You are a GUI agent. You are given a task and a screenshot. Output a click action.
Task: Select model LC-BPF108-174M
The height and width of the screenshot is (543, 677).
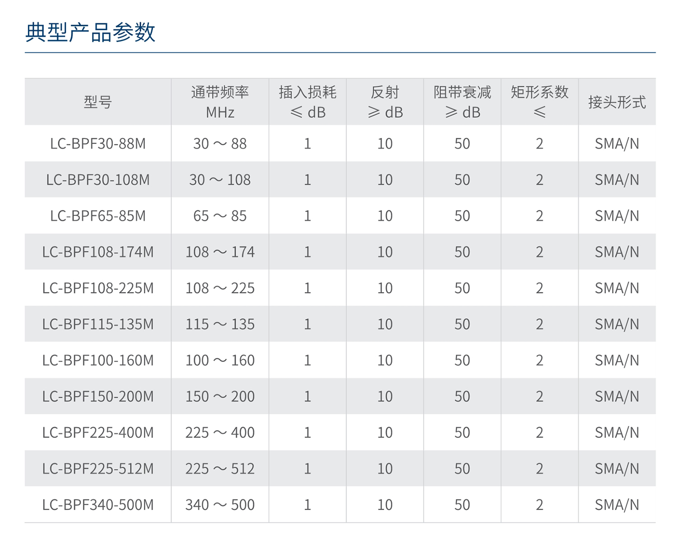98,252
